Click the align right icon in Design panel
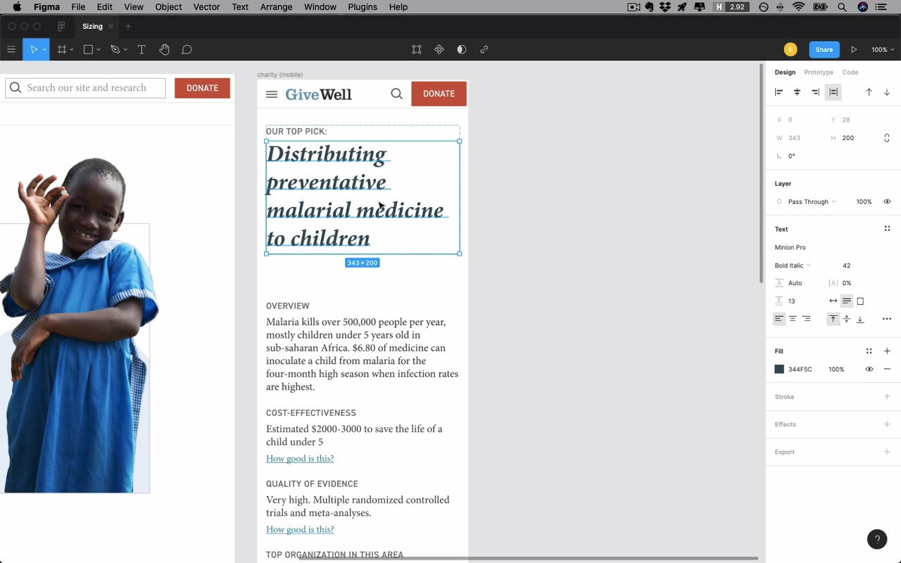This screenshot has width=901, height=563. pyautogui.click(x=815, y=92)
